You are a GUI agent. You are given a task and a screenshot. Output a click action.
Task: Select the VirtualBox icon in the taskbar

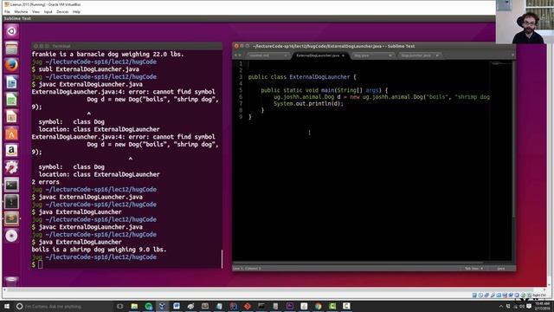pyautogui.click(x=162, y=306)
